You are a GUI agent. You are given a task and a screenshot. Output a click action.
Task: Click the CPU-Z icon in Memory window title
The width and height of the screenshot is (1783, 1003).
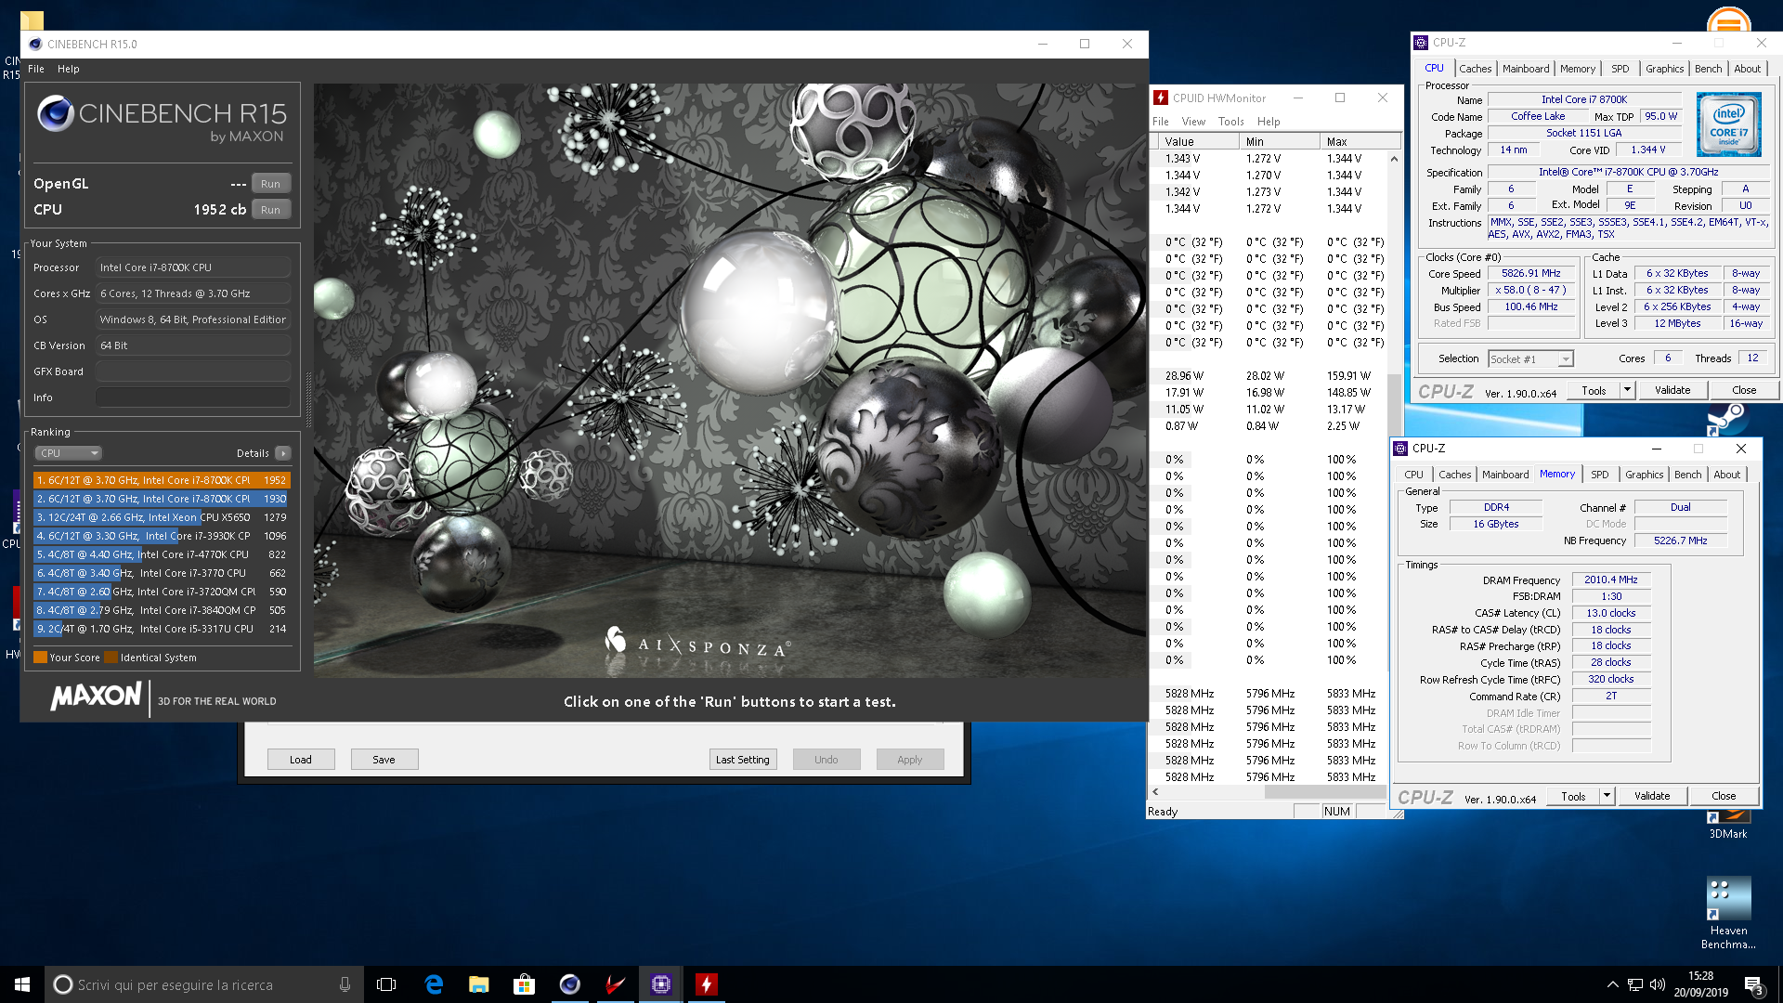click(x=1400, y=449)
